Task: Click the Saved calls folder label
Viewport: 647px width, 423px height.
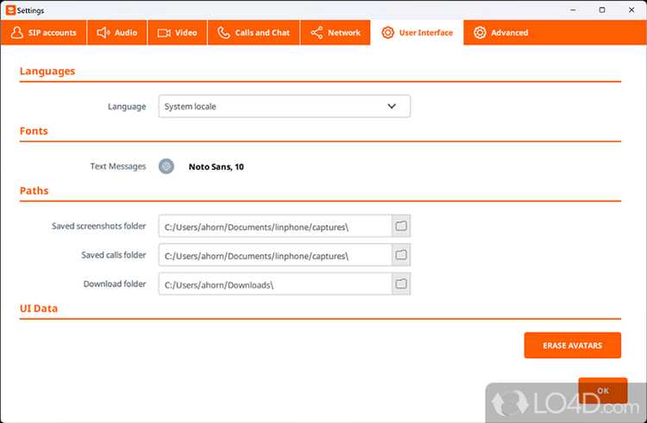Action: pos(114,255)
